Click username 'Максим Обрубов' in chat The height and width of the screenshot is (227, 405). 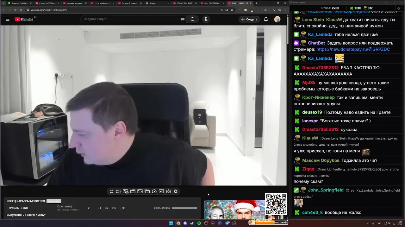[x=321, y=160]
